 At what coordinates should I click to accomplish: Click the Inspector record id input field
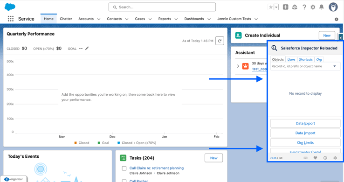pos(305,66)
